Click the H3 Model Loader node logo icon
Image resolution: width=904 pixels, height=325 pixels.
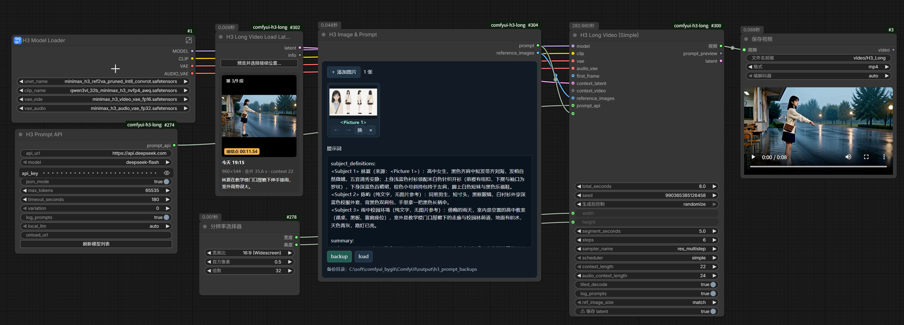[18, 40]
